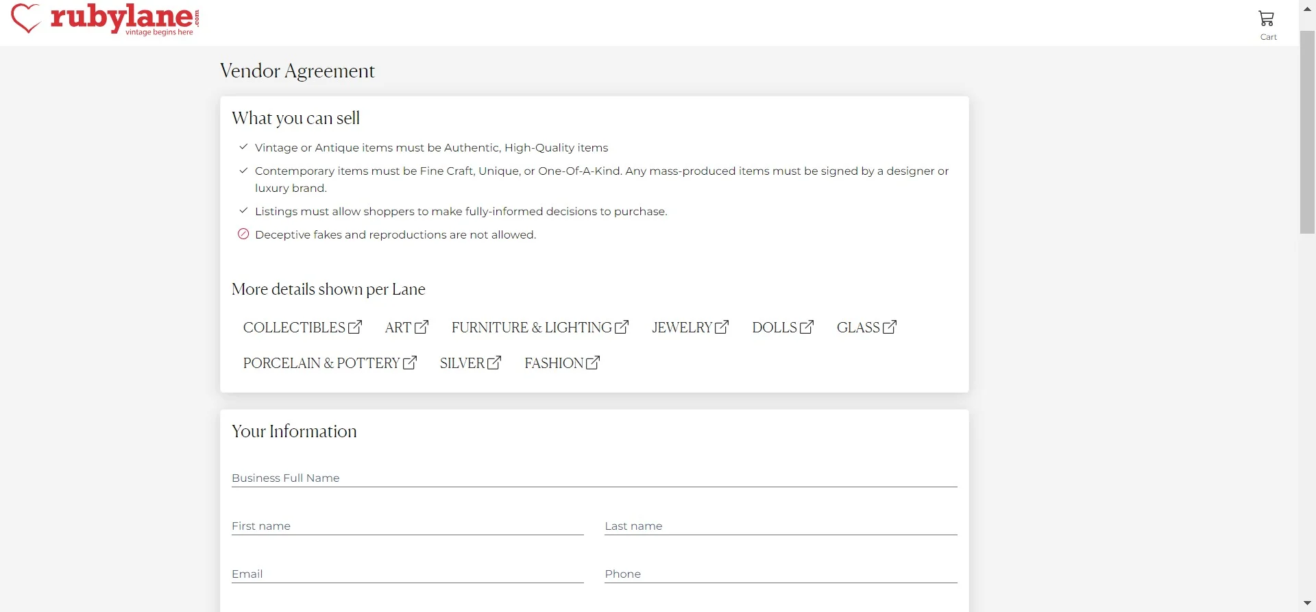Viewport: 1316px width, 612px height.
Task: Click the external-link icon beside ART
Action: pyautogui.click(x=422, y=327)
